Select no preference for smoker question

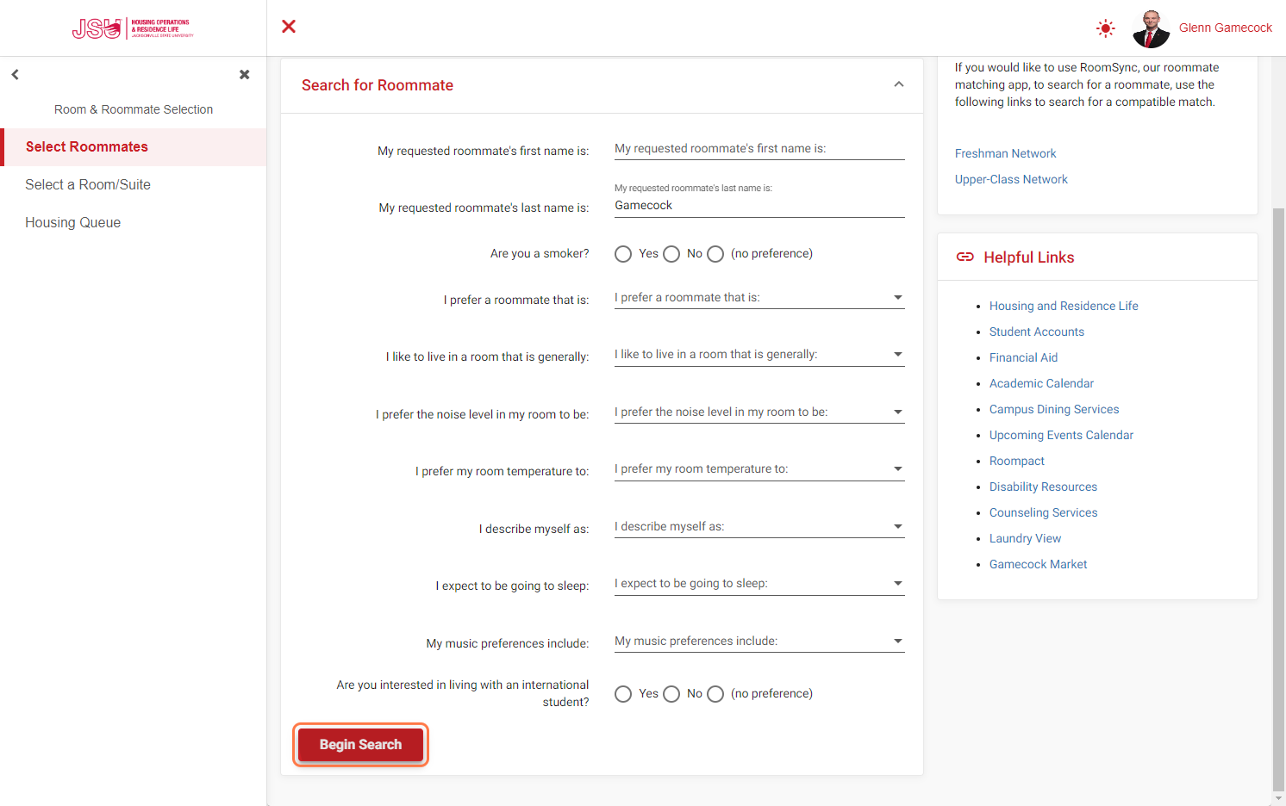point(715,254)
